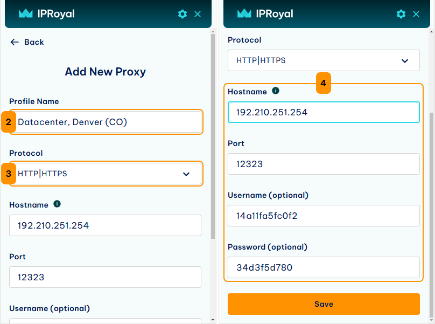
Task: Click the IPRoyal crown logo in right panel
Action: coord(244,13)
